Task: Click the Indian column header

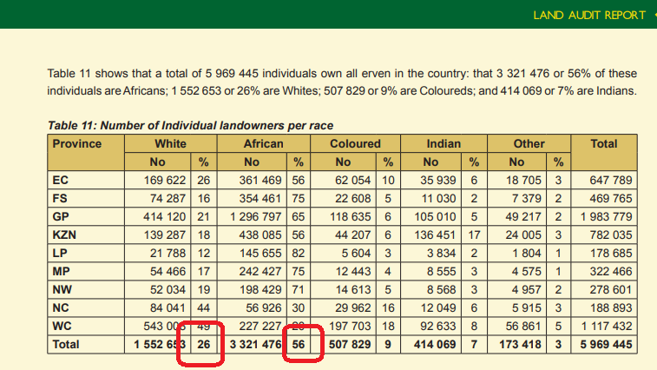Action: tap(443, 144)
